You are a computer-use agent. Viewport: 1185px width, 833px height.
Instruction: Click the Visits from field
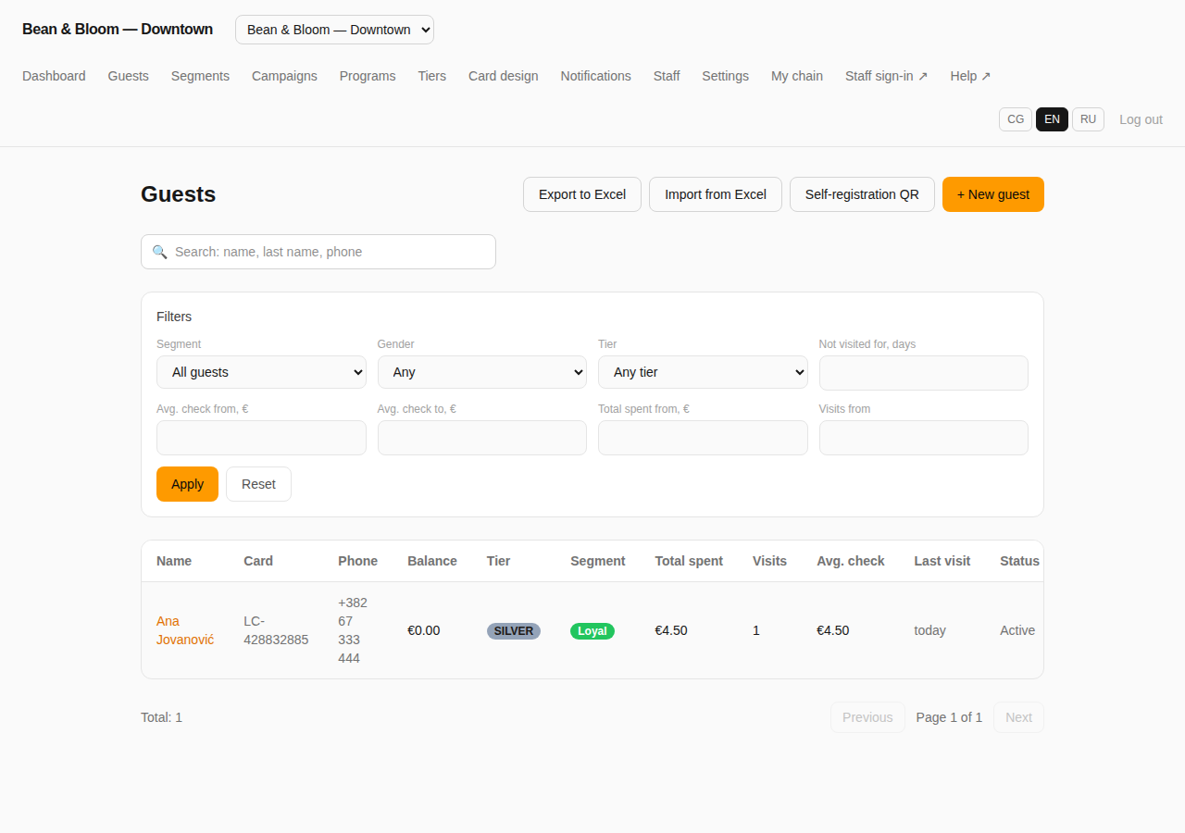[924, 438]
